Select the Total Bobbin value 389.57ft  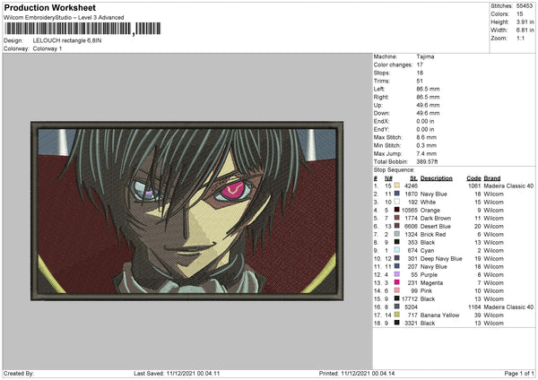point(427,161)
